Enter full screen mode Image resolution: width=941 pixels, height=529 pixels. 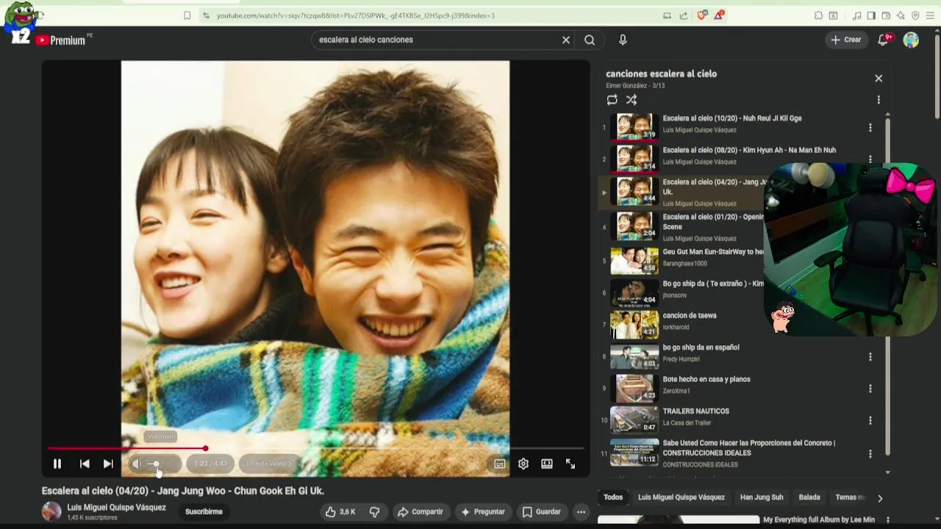coord(570,464)
